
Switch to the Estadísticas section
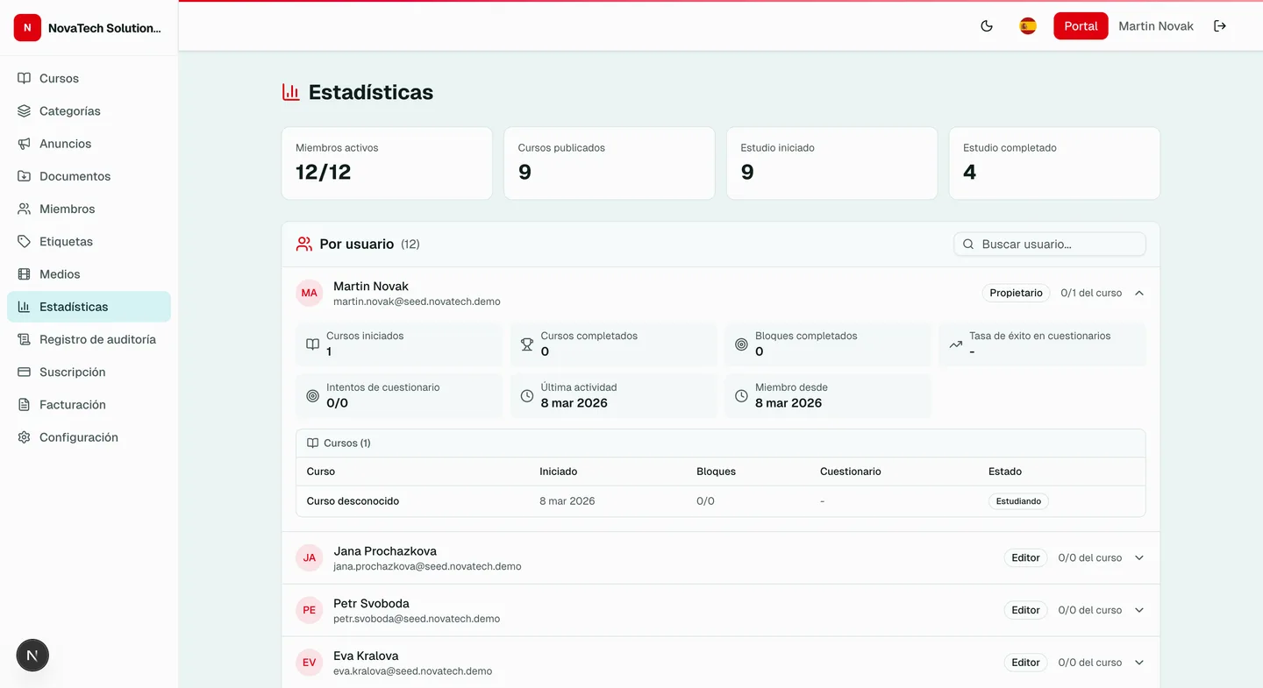(x=74, y=306)
